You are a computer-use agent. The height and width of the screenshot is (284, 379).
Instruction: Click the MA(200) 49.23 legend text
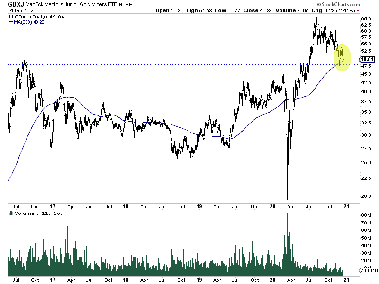[x=29, y=22]
